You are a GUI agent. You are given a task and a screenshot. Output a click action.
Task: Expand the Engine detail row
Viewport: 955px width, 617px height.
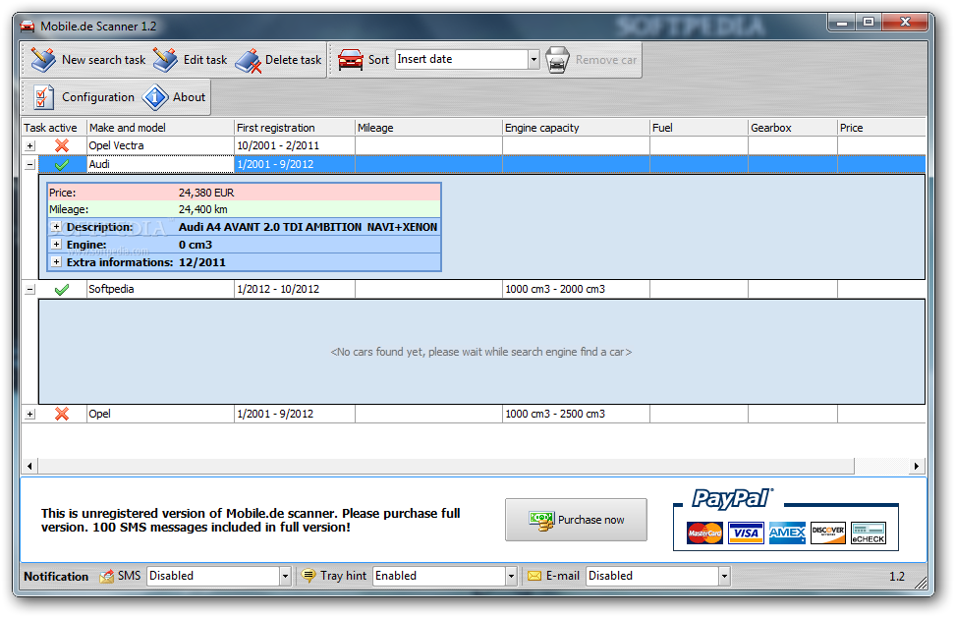pyautogui.click(x=56, y=245)
